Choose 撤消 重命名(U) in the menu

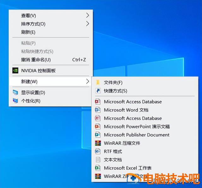pos(51,60)
